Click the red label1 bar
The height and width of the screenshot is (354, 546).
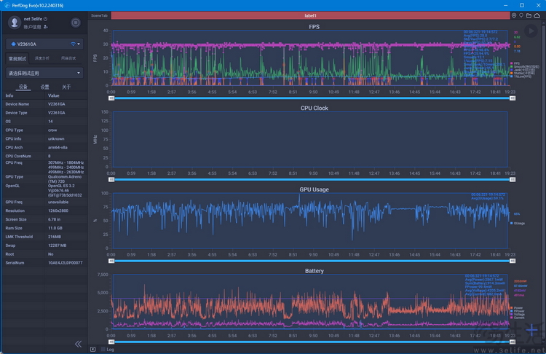310,15
